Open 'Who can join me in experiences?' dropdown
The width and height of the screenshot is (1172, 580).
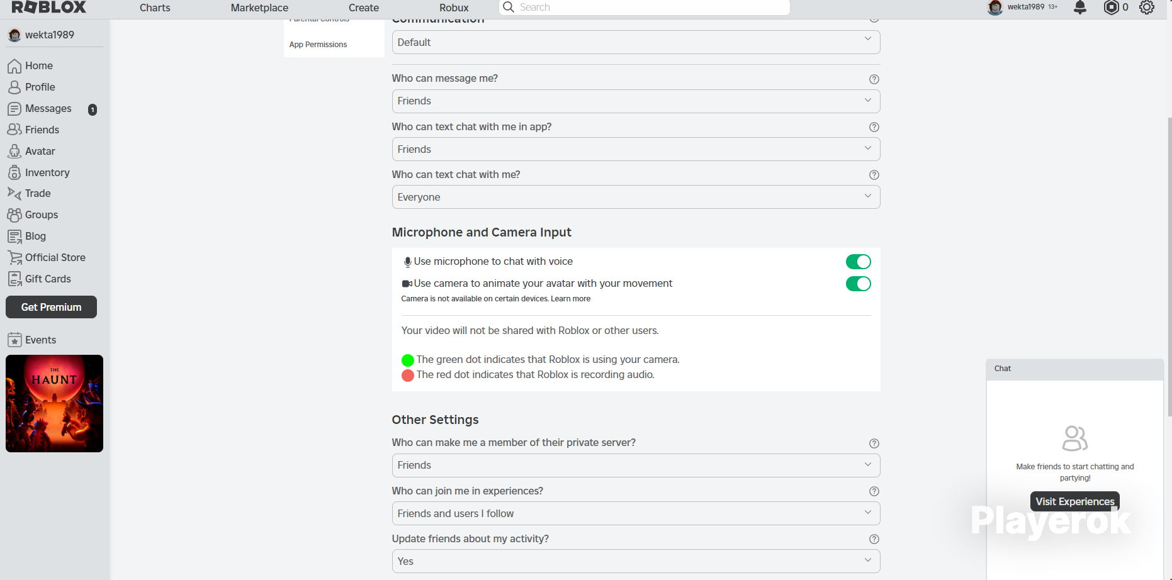click(636, 513)
